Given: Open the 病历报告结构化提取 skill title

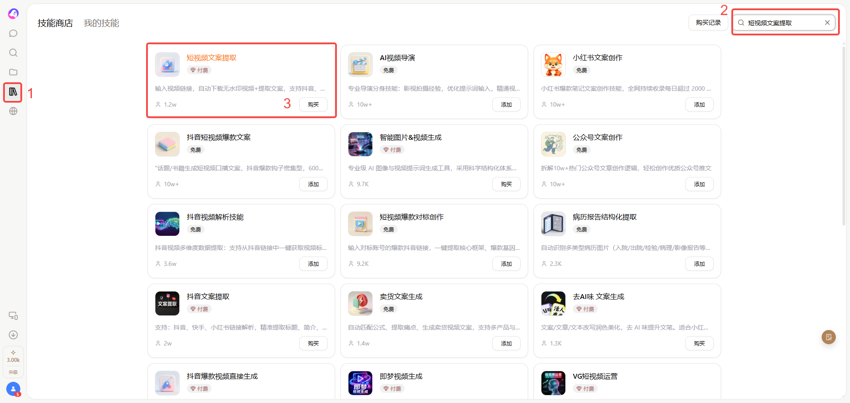Looking at the screenshot, I should (605, 217).
